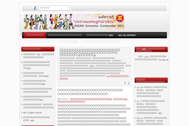Open the (27-28 event link in right sidebar
This screenshot has width=189, height=126.
152,92
